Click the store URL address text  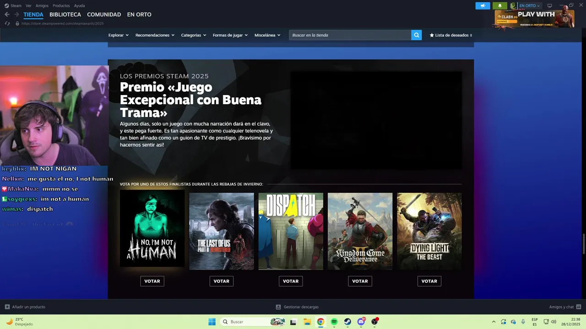[x=63, y=23]
